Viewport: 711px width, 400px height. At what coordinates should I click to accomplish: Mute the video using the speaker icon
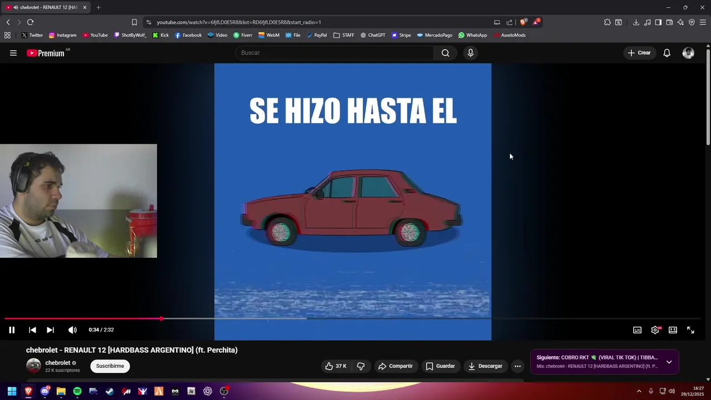click(72, 330)
